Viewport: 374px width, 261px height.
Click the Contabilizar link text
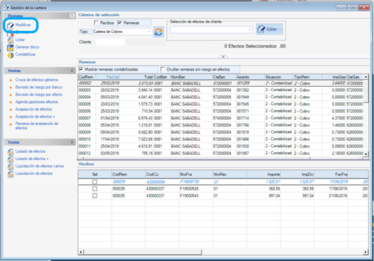pyautogui.click(x=26, y=55)
